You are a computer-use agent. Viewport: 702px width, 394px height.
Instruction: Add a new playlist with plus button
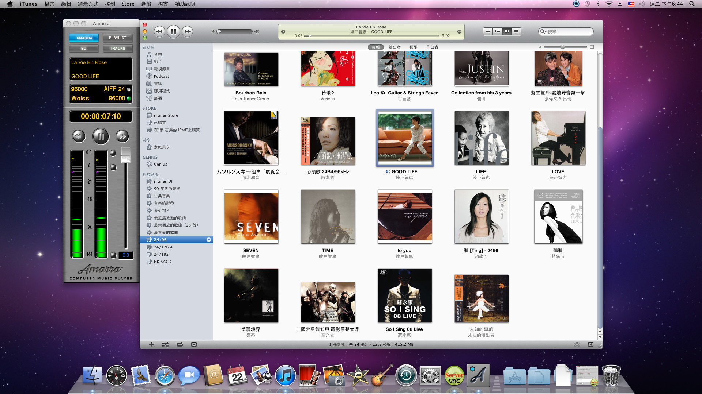151,344
